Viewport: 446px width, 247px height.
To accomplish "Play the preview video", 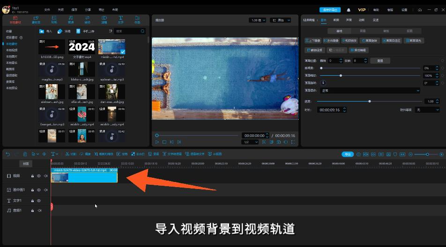I will [157, 142].
